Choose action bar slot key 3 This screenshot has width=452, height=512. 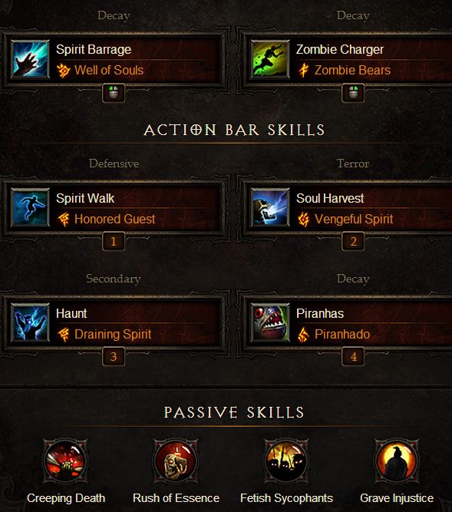coord(114,357)
